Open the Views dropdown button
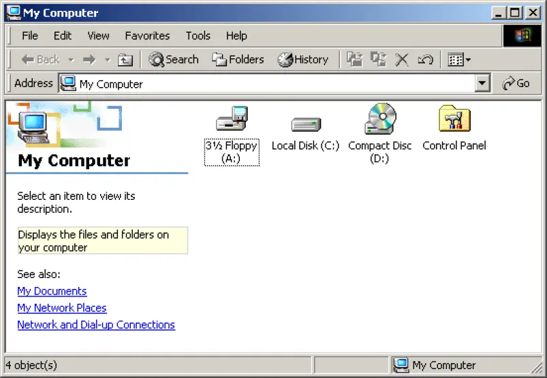Screen dimensions: 547x378 tap(459, 60)
